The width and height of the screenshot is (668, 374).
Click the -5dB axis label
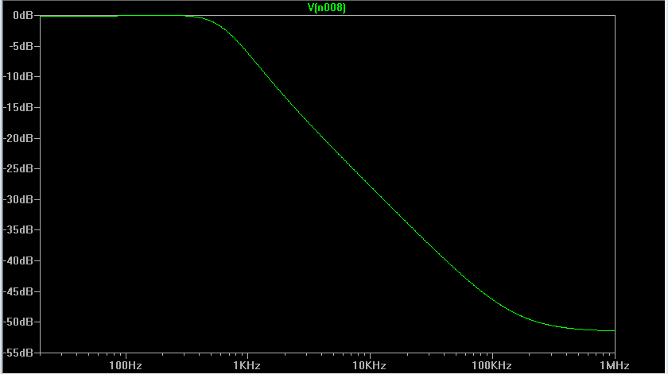[x=21, y=46]
